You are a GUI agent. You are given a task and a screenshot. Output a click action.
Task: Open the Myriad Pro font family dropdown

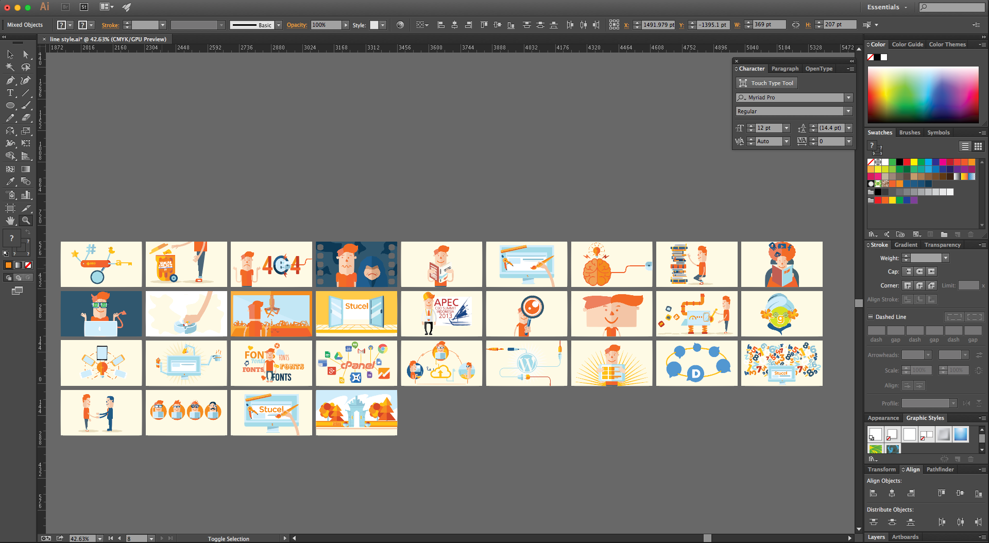coord(849,97)
